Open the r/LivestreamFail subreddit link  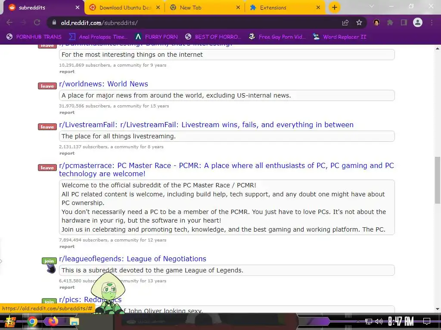click(206, 125)
